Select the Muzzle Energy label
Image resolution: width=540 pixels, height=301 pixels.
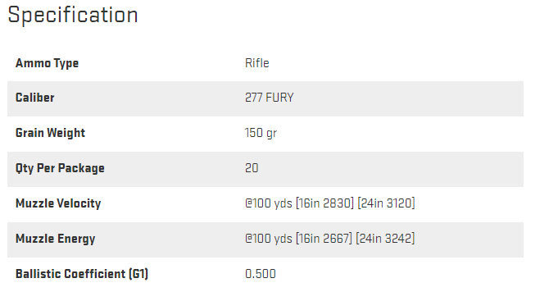pyautogui.click(x=56, y=239)
